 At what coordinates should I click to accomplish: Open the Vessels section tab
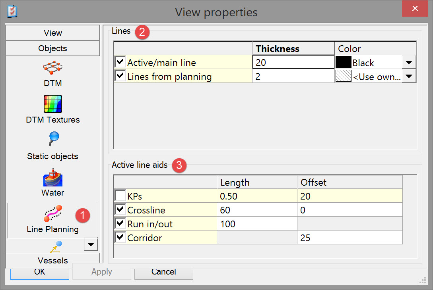click(x=52, y=261)
